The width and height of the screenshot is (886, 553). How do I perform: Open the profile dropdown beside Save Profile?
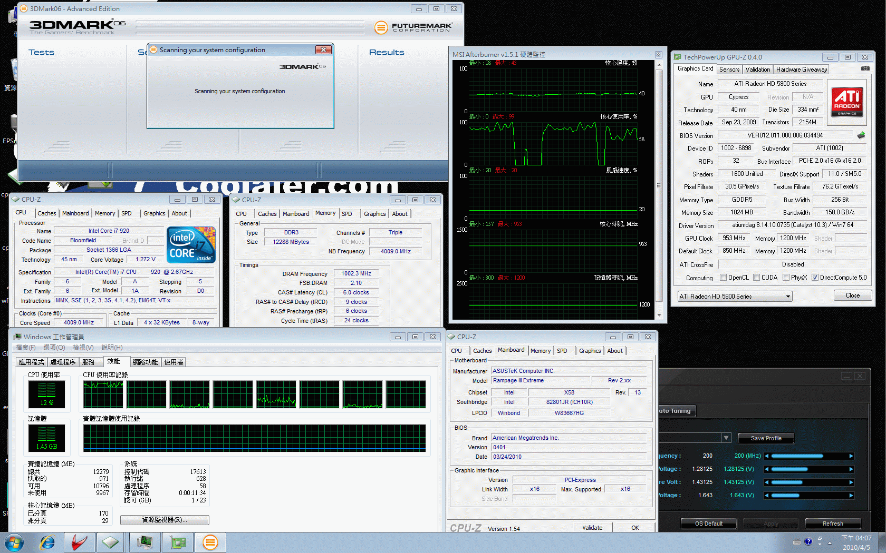pyautogui.click(x=726, y=438)
